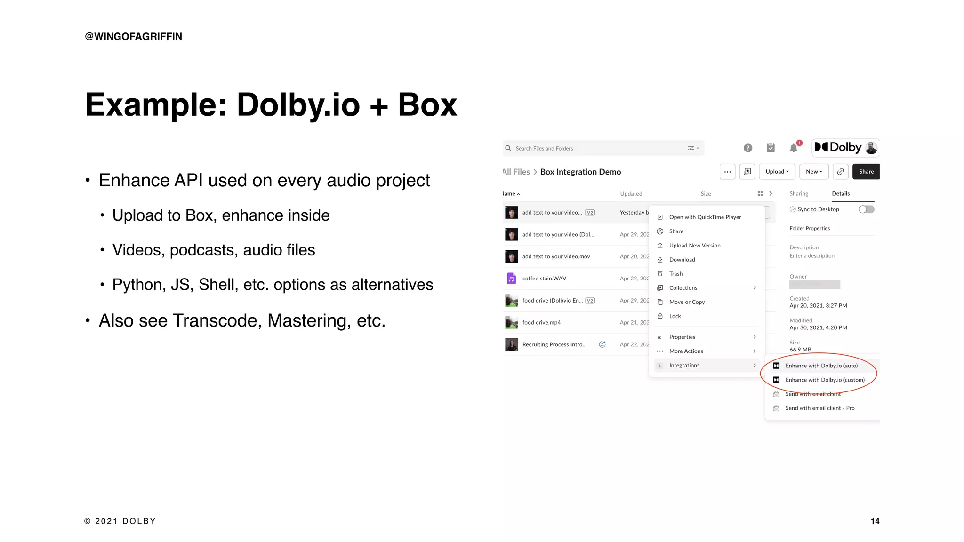Open the coffee stain.WAV file name
This screenshot has height=542, width=964.
pyautogui.click(x=544, y=279)
